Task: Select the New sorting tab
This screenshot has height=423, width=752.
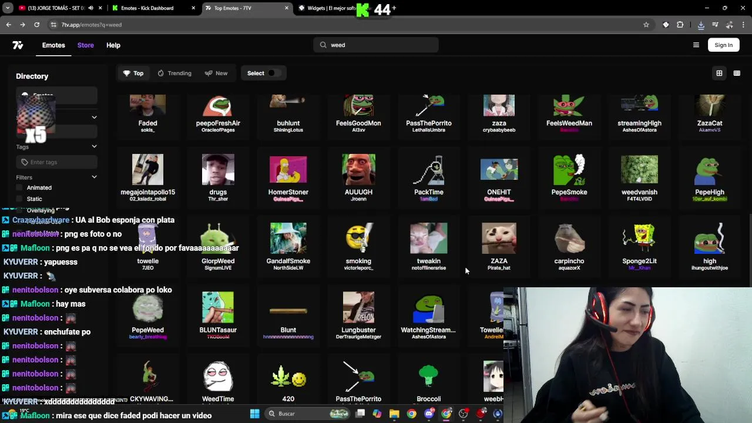Action: [x=216, y=73]
